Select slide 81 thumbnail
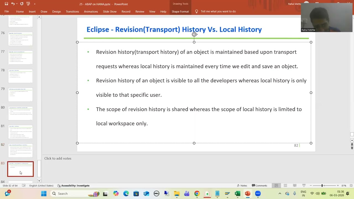Image resolution: width=354 pixels, height=199 pixels. click(x=20, y=132)
